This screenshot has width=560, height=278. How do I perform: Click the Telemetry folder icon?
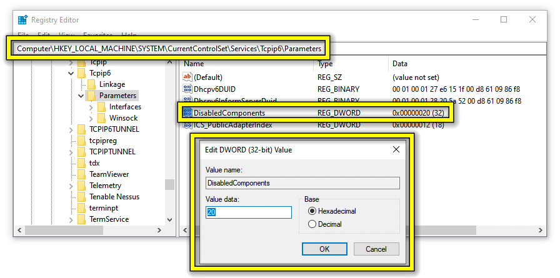point(82,186)
